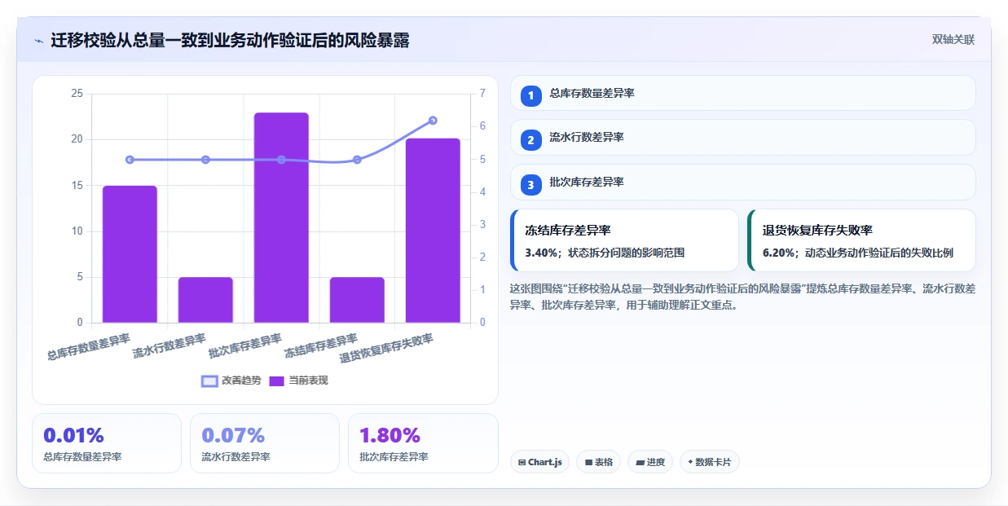This screenshot has width=1008, height=506.
Task: Click the 退货恢复库存失败率 bar in chart
Action: click(x=433, y=231)
